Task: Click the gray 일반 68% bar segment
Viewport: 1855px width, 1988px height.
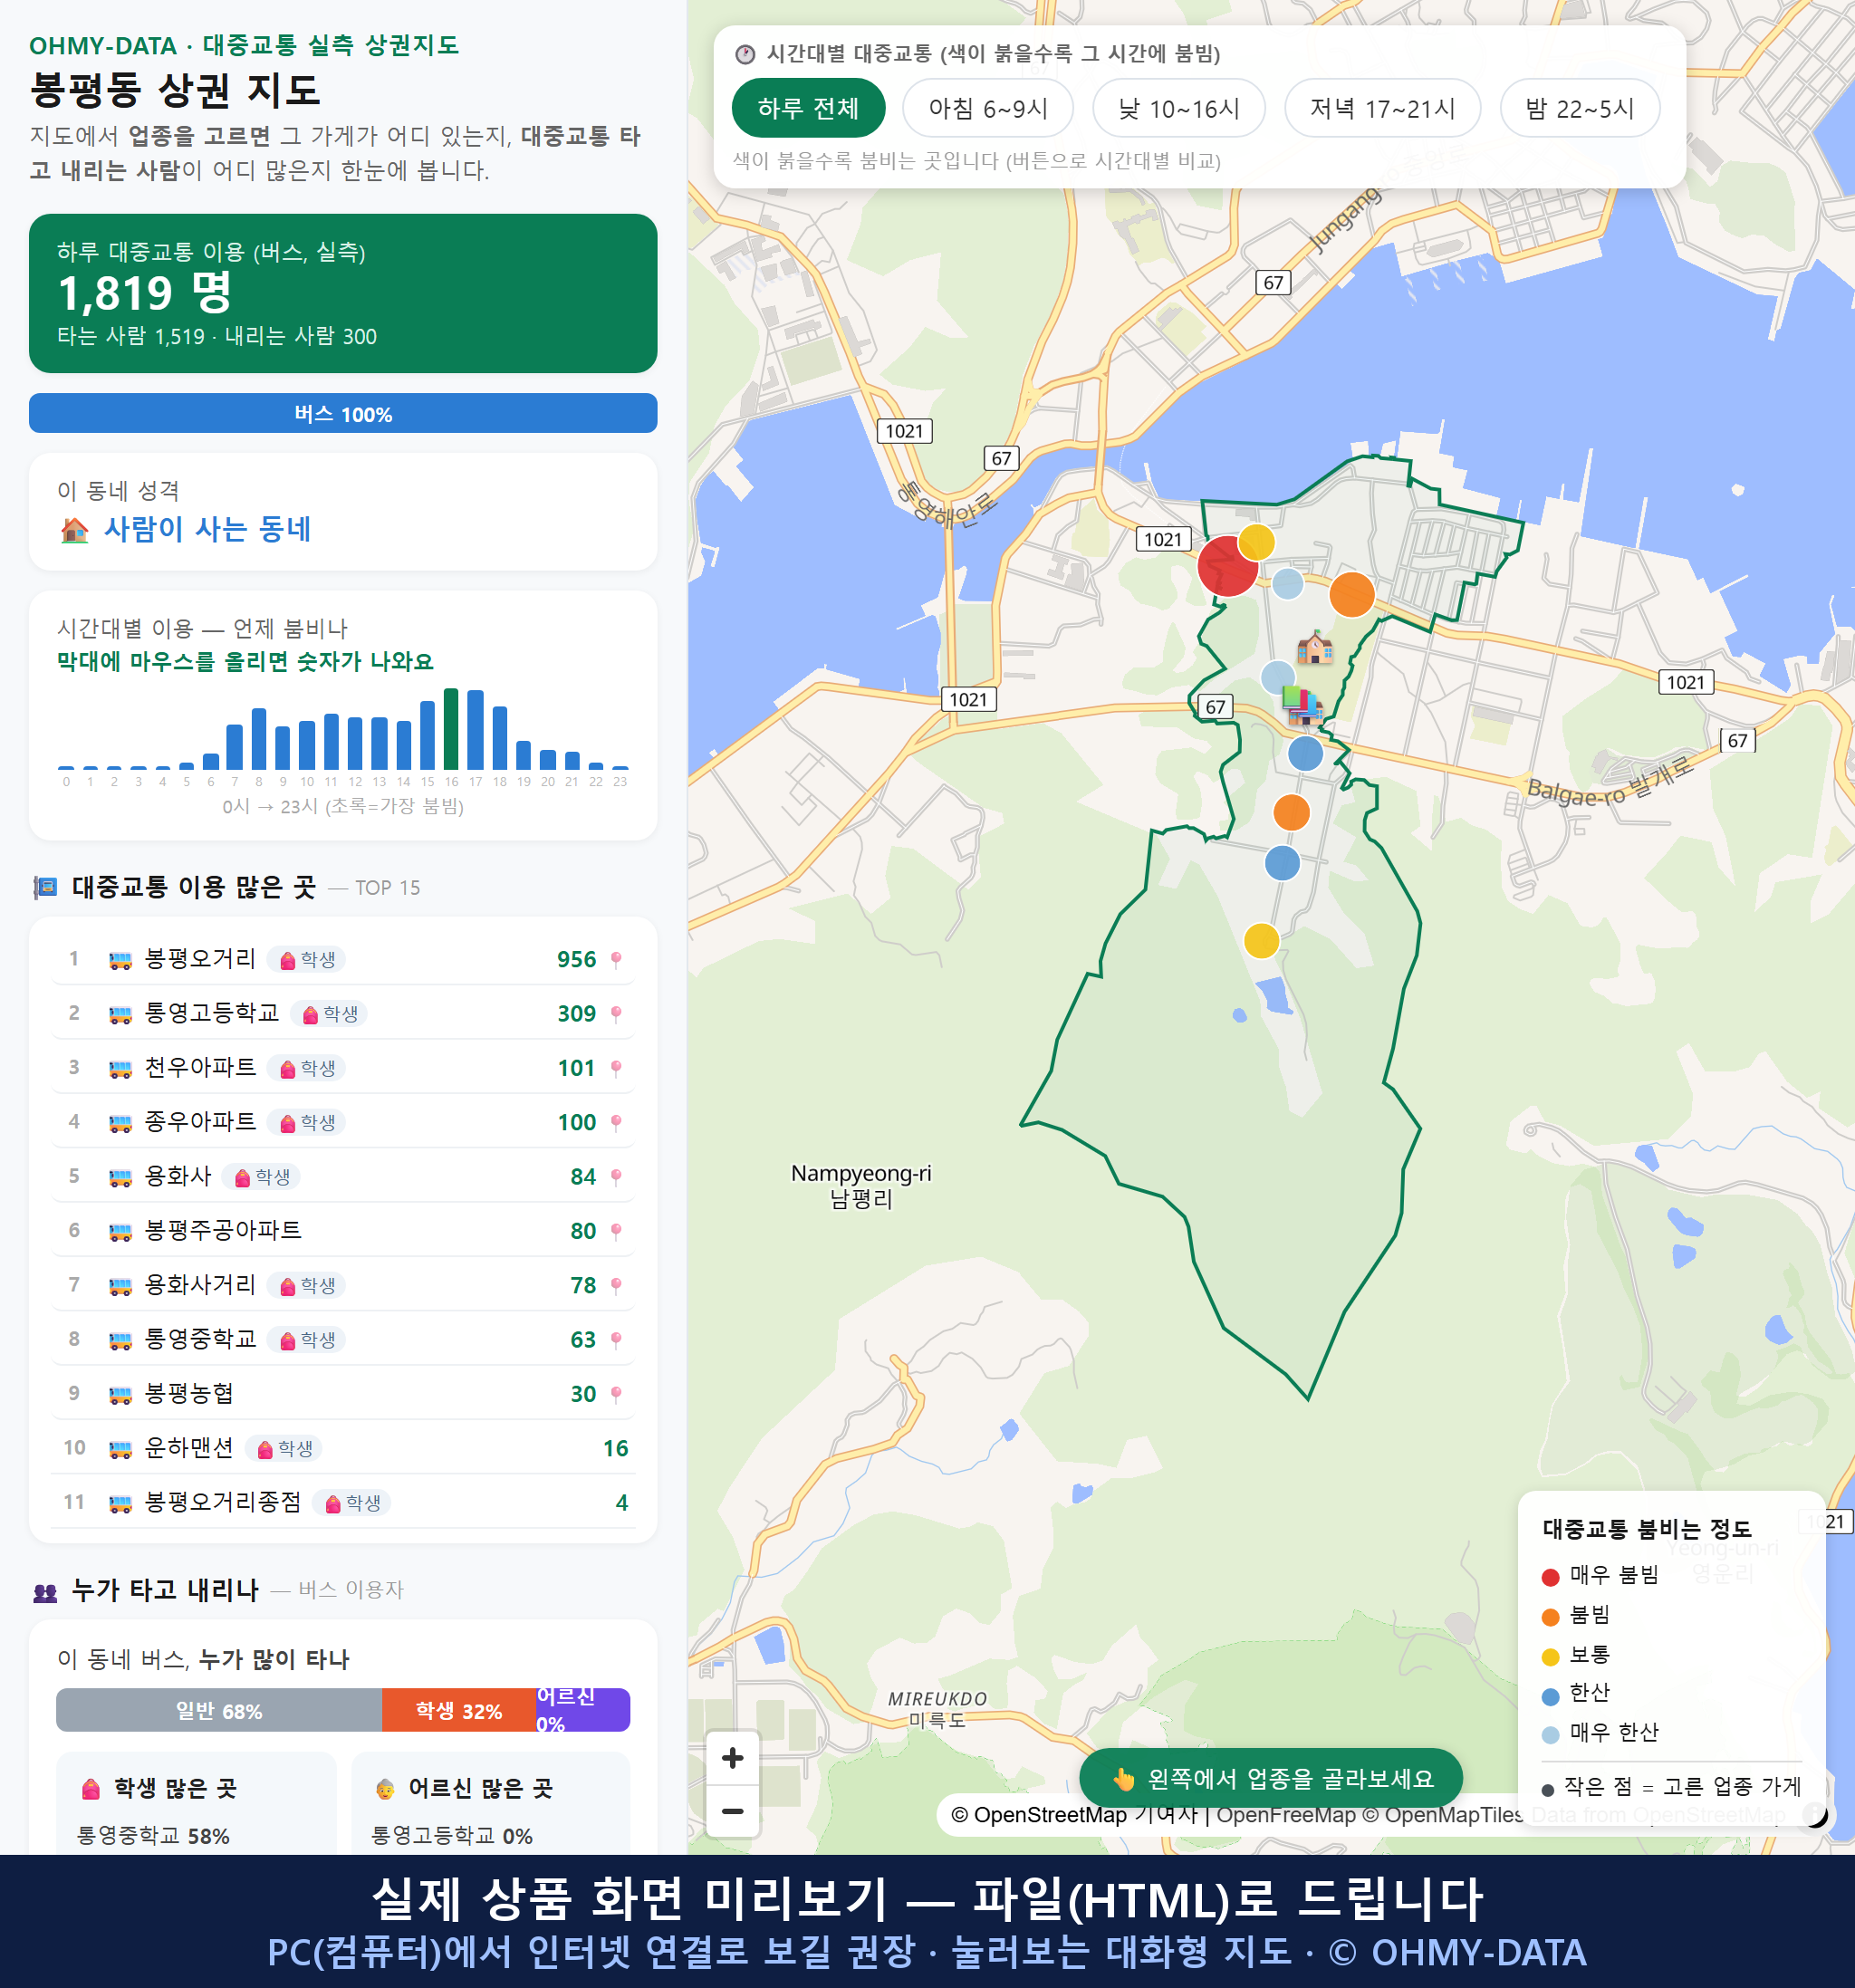Action: (219, 1710)
